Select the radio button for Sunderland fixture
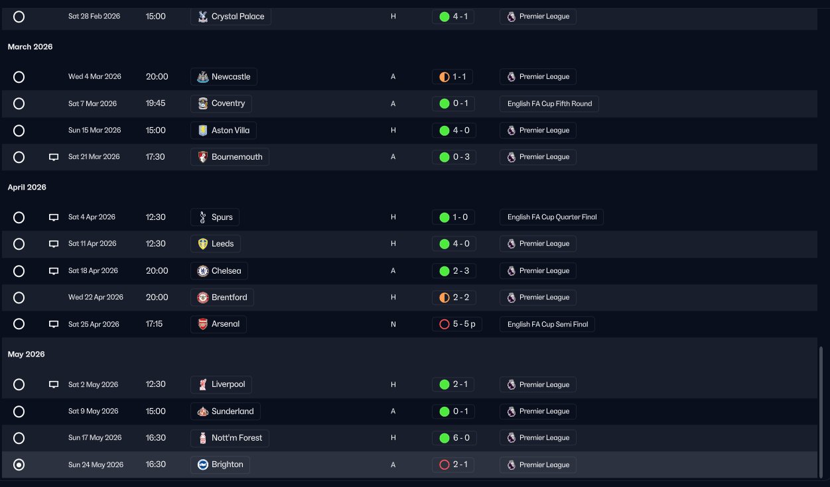Image resolution: width=830 pixels, height=487 pixels. tap(19, 411)
